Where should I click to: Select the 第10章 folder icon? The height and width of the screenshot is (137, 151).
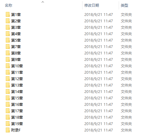[x=8, y=66]
